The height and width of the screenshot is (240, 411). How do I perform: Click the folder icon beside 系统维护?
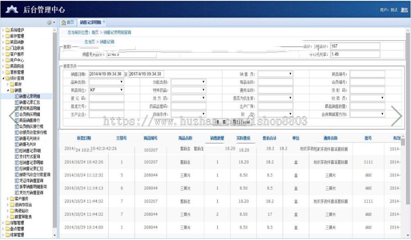click(8, 30)
